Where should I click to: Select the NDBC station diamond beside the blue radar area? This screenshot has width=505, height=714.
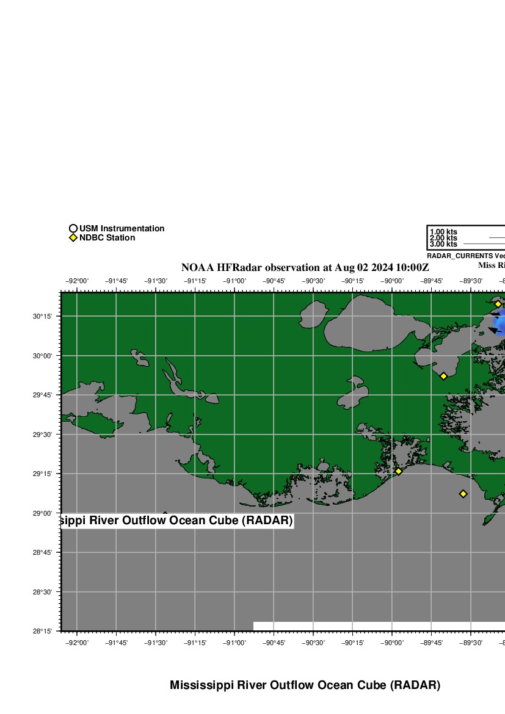(x=498, y=304)
